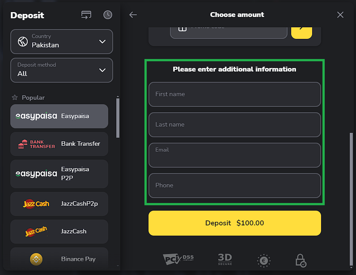Open the deposit cards icon in header
Viewport: 356px width, 275px height.
click(x=86, y=15)
